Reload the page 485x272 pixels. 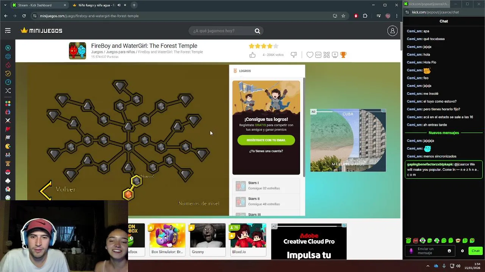pyautogui.click(x=24, y=16)
